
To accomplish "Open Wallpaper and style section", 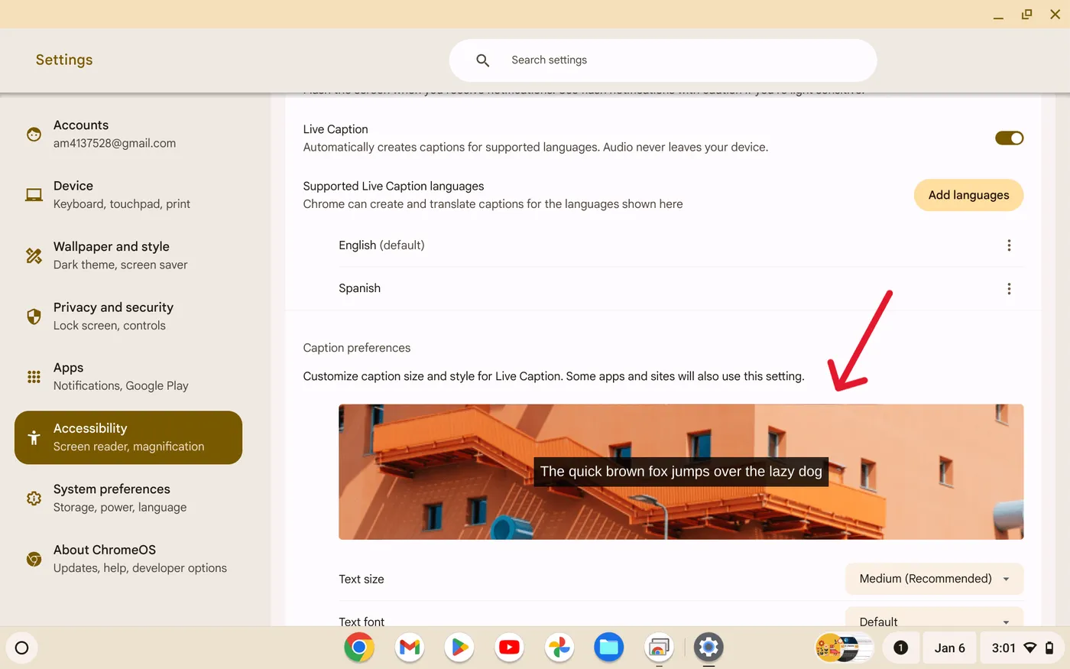I will pyautogui.click(x=128, y=255).
